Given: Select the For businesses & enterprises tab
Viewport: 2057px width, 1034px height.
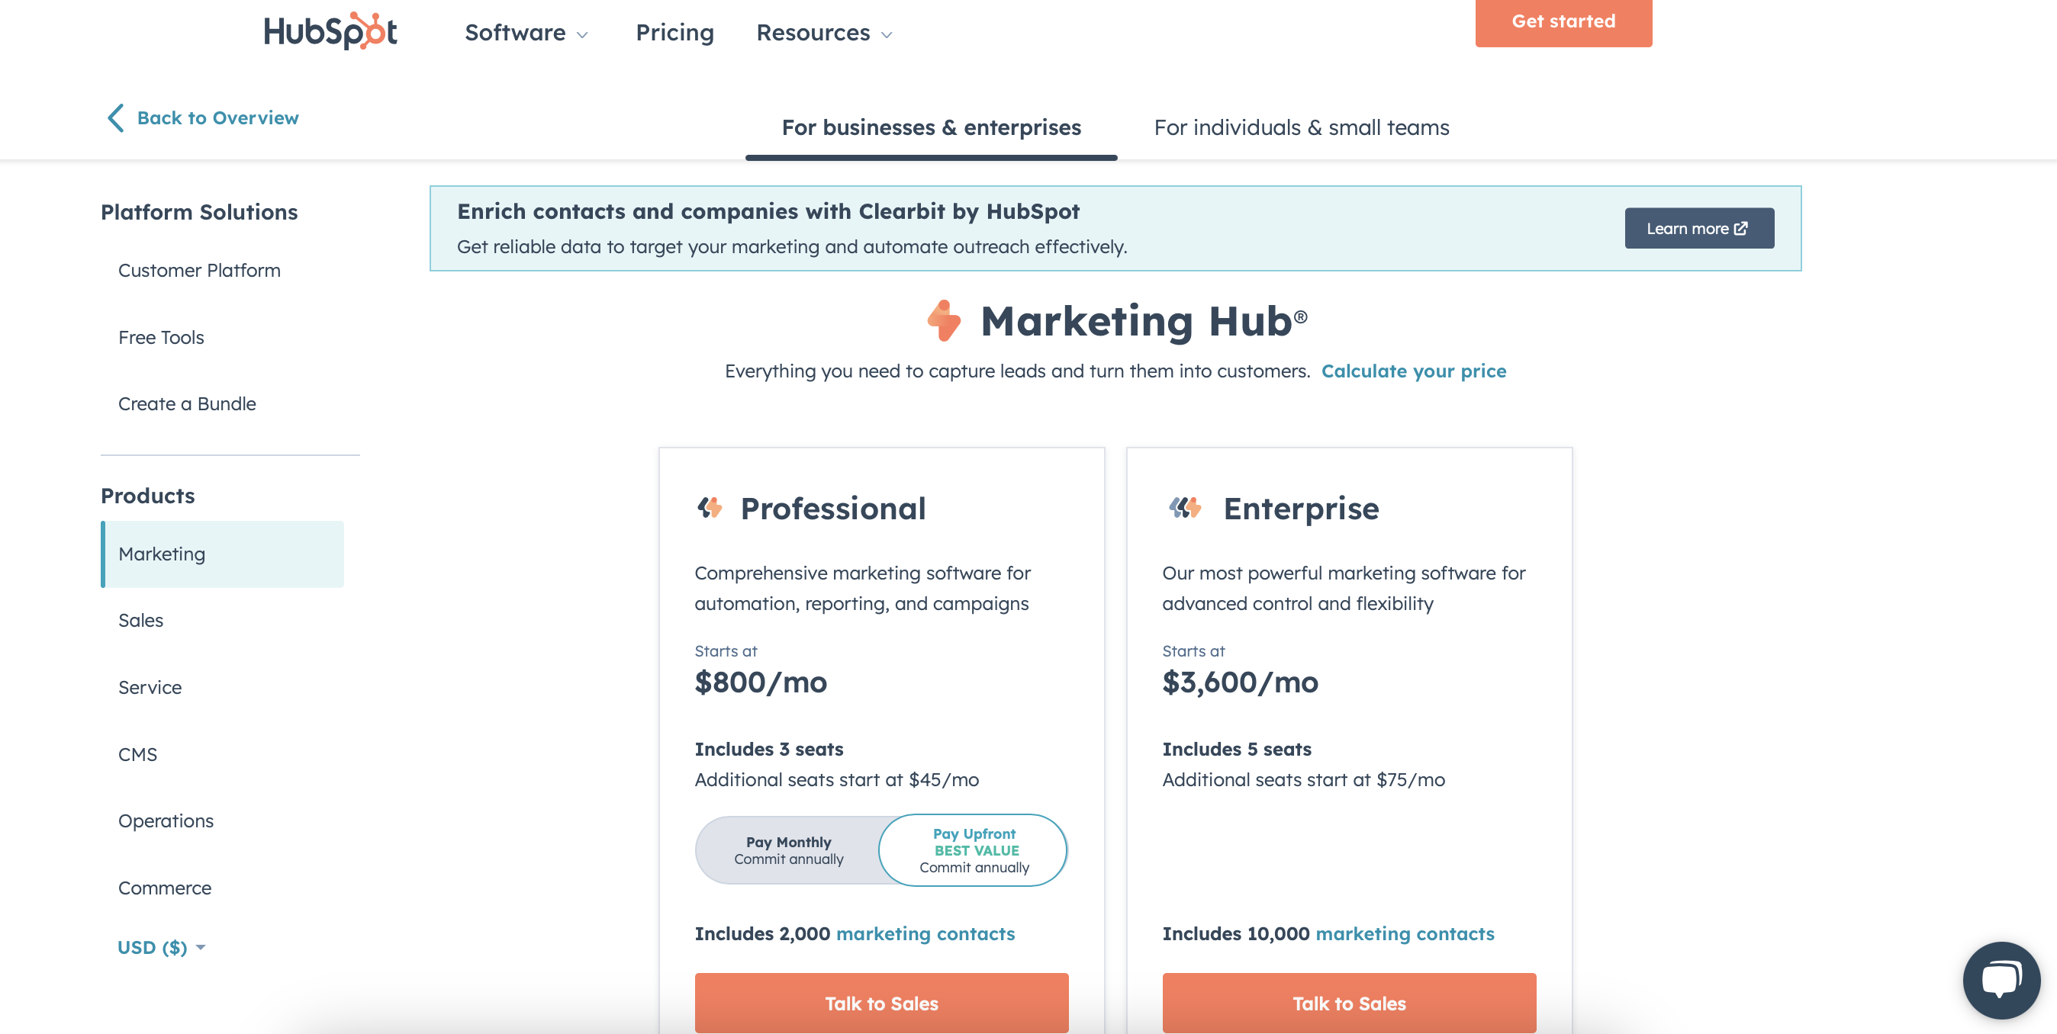Looking at the screenshot, I should pos(930,127).
